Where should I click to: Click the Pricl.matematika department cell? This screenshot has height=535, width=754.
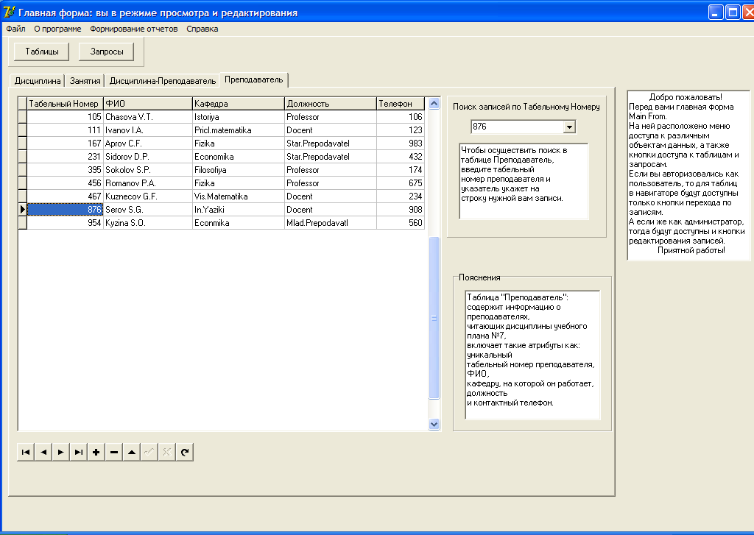pyautogui.click(x=239, y=130)
